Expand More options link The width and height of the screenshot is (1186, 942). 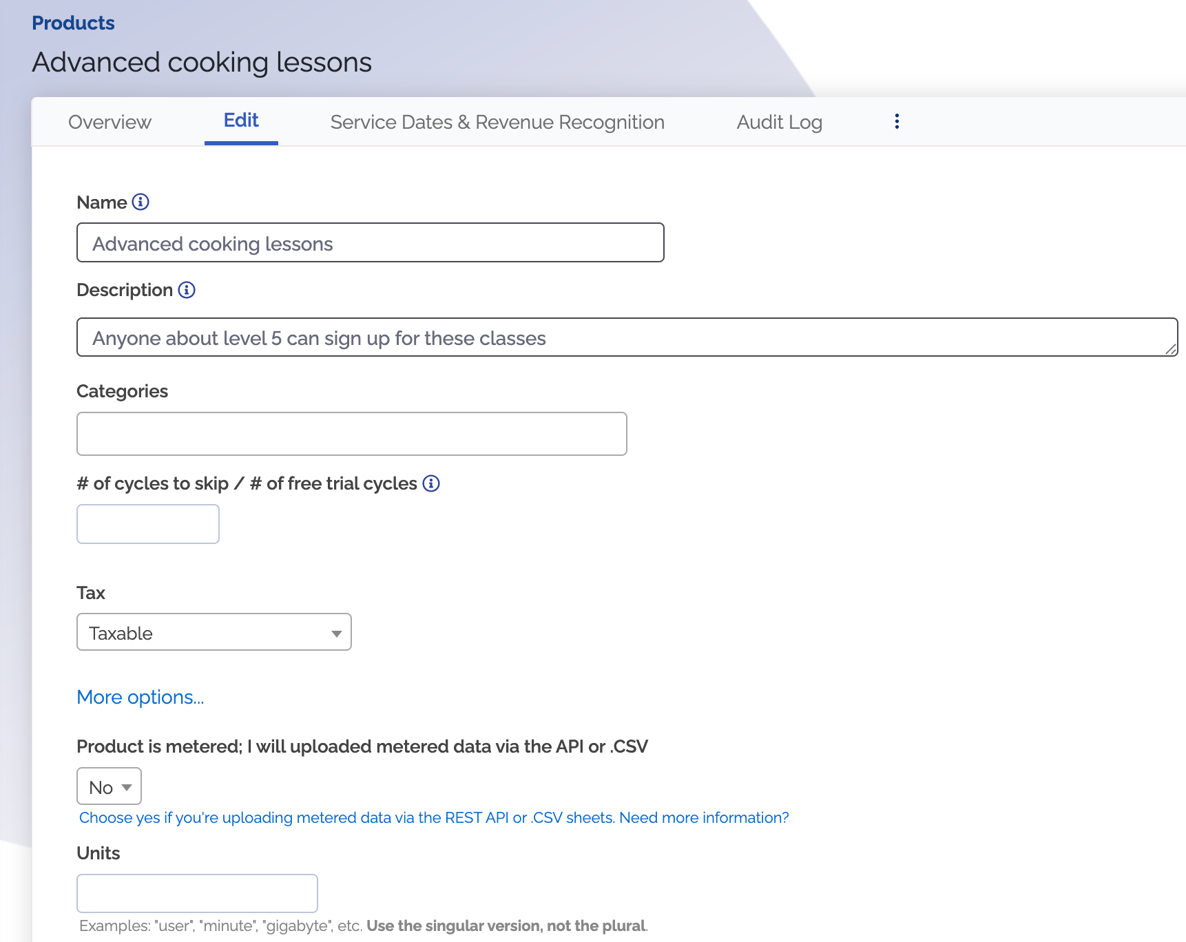pos(141,697)
